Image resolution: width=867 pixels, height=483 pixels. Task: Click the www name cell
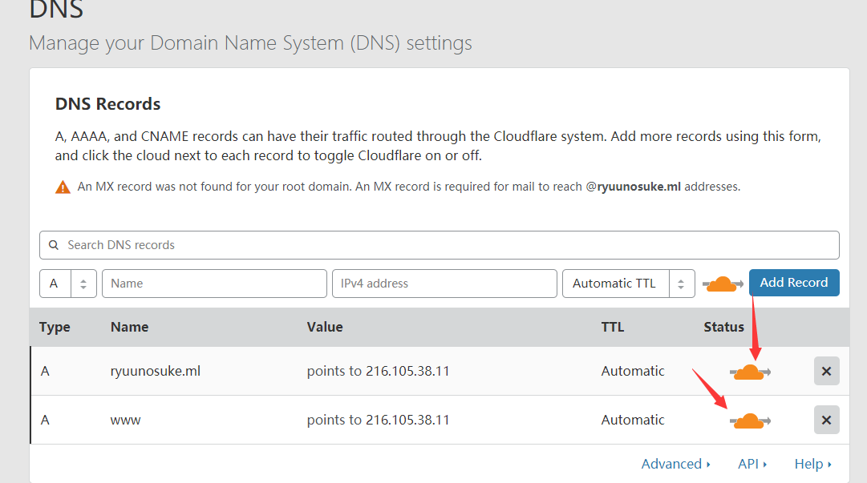(x=125, y=420)
